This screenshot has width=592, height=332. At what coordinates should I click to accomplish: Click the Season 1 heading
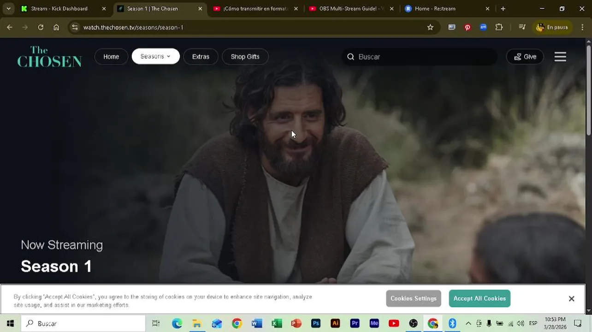coord(56,266)
